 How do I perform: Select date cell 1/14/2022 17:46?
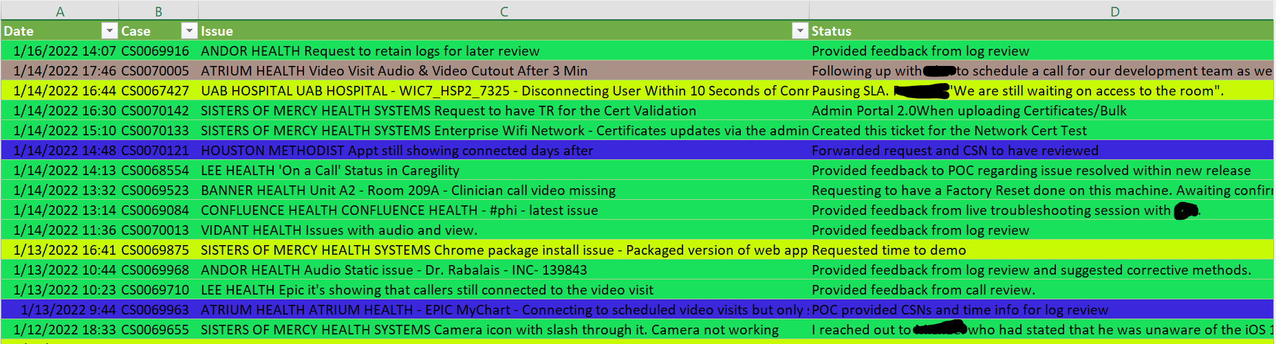coord(60,71)
